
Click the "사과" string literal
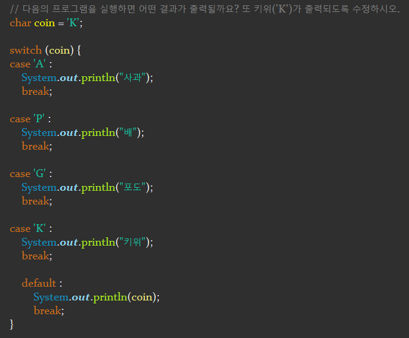point(133,77)
